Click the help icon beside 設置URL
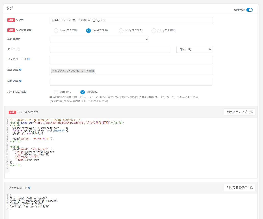This screenshot has width=263, height=219. point(20,70)
